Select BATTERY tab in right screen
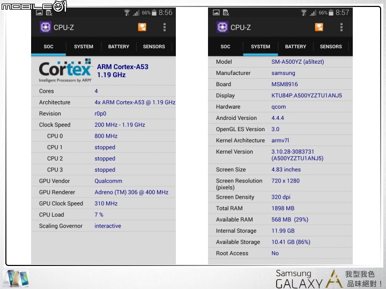This screenshot has height=289, width=386. [295, 47]
